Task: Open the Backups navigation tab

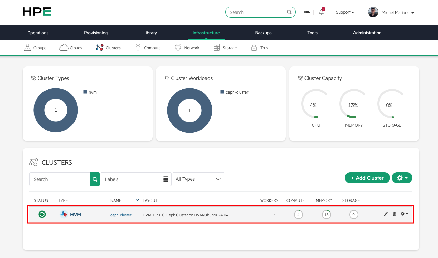Action: pyautogui.click(x=263, y=33)
